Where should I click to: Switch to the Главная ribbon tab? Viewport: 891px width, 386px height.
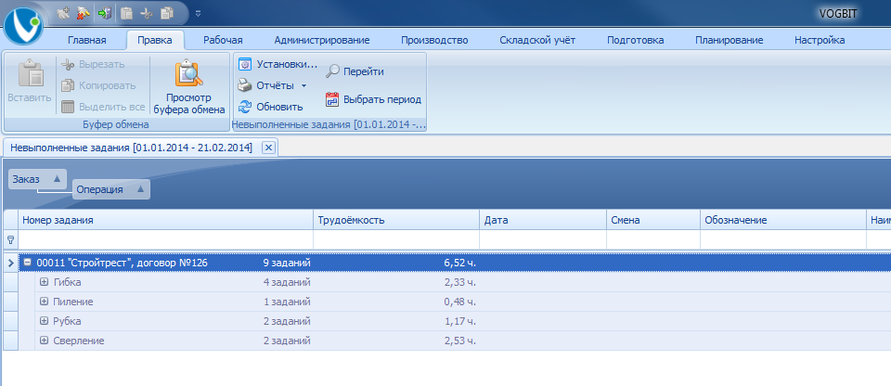(87, 40)
